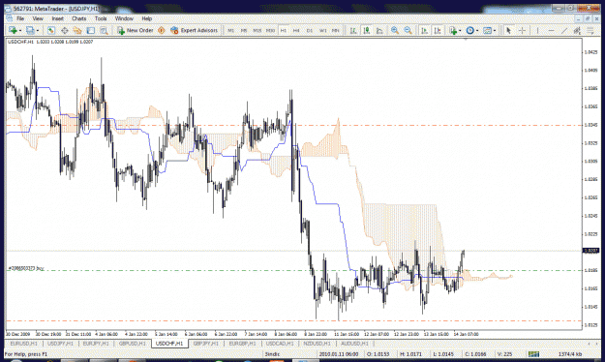
Task: Click the current price label 1.0207
Action: (x=591, y=251)
